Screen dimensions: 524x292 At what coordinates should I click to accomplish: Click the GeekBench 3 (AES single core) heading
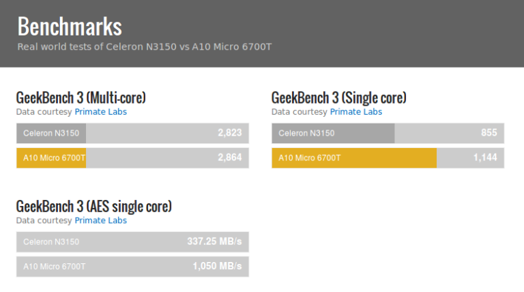[94, 206]
